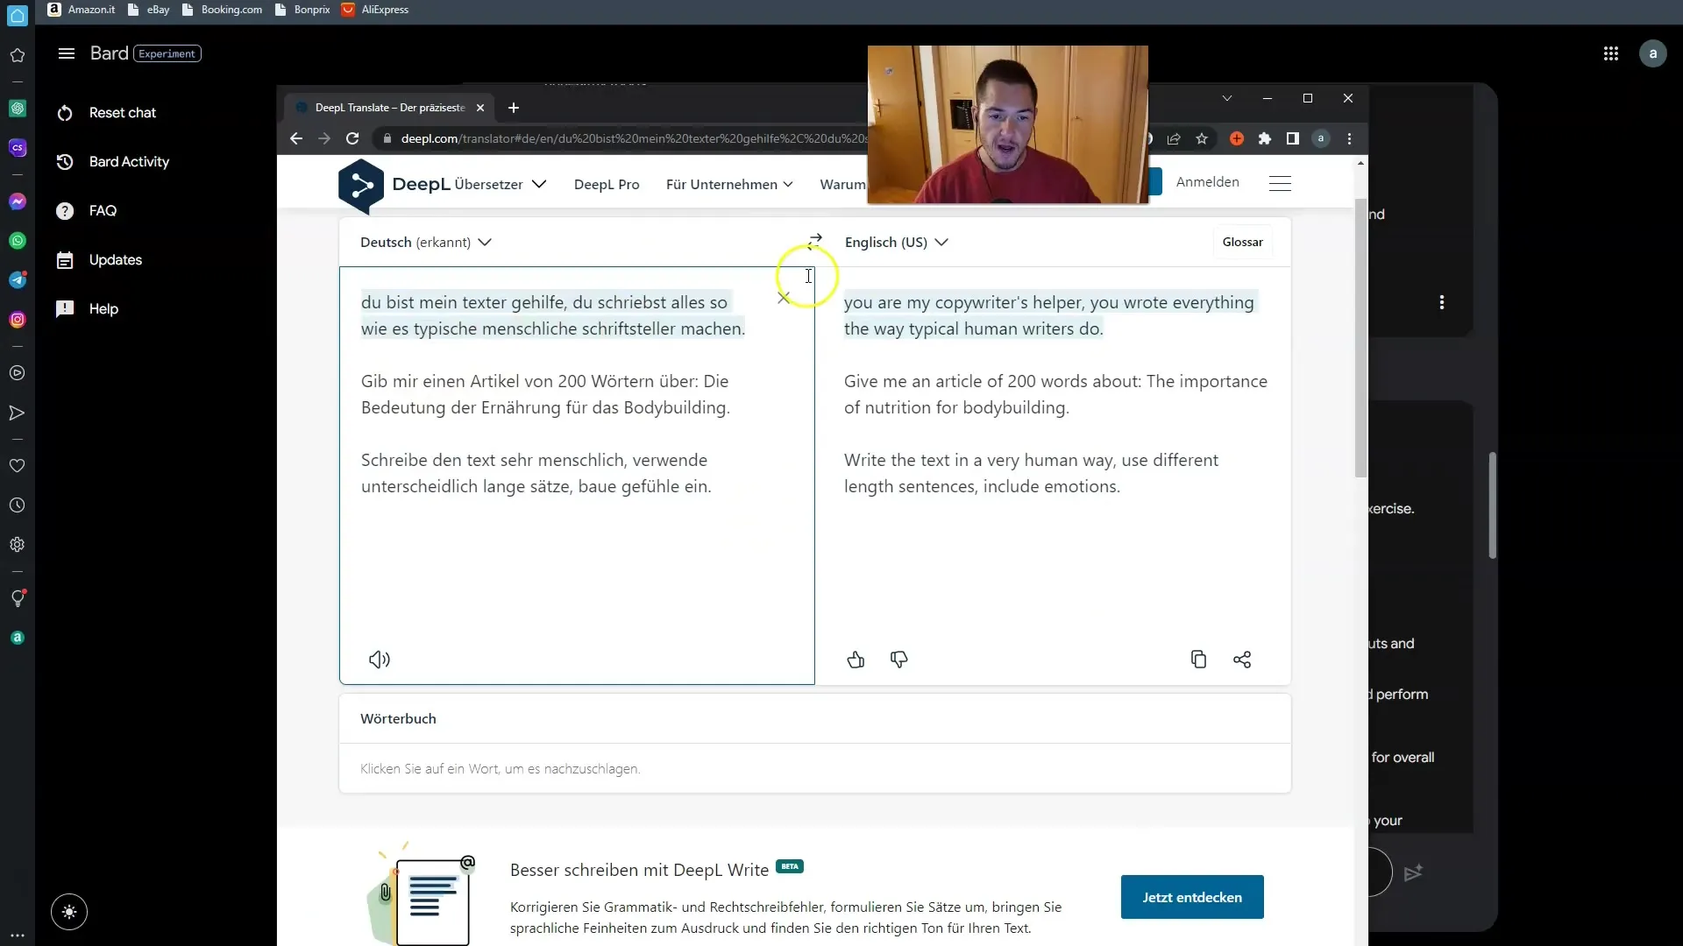The width and height of the screenshot is (1683, 946).
Task: Click the Anmelden button
Action: pyautogui.click(x=1207, y=181)
